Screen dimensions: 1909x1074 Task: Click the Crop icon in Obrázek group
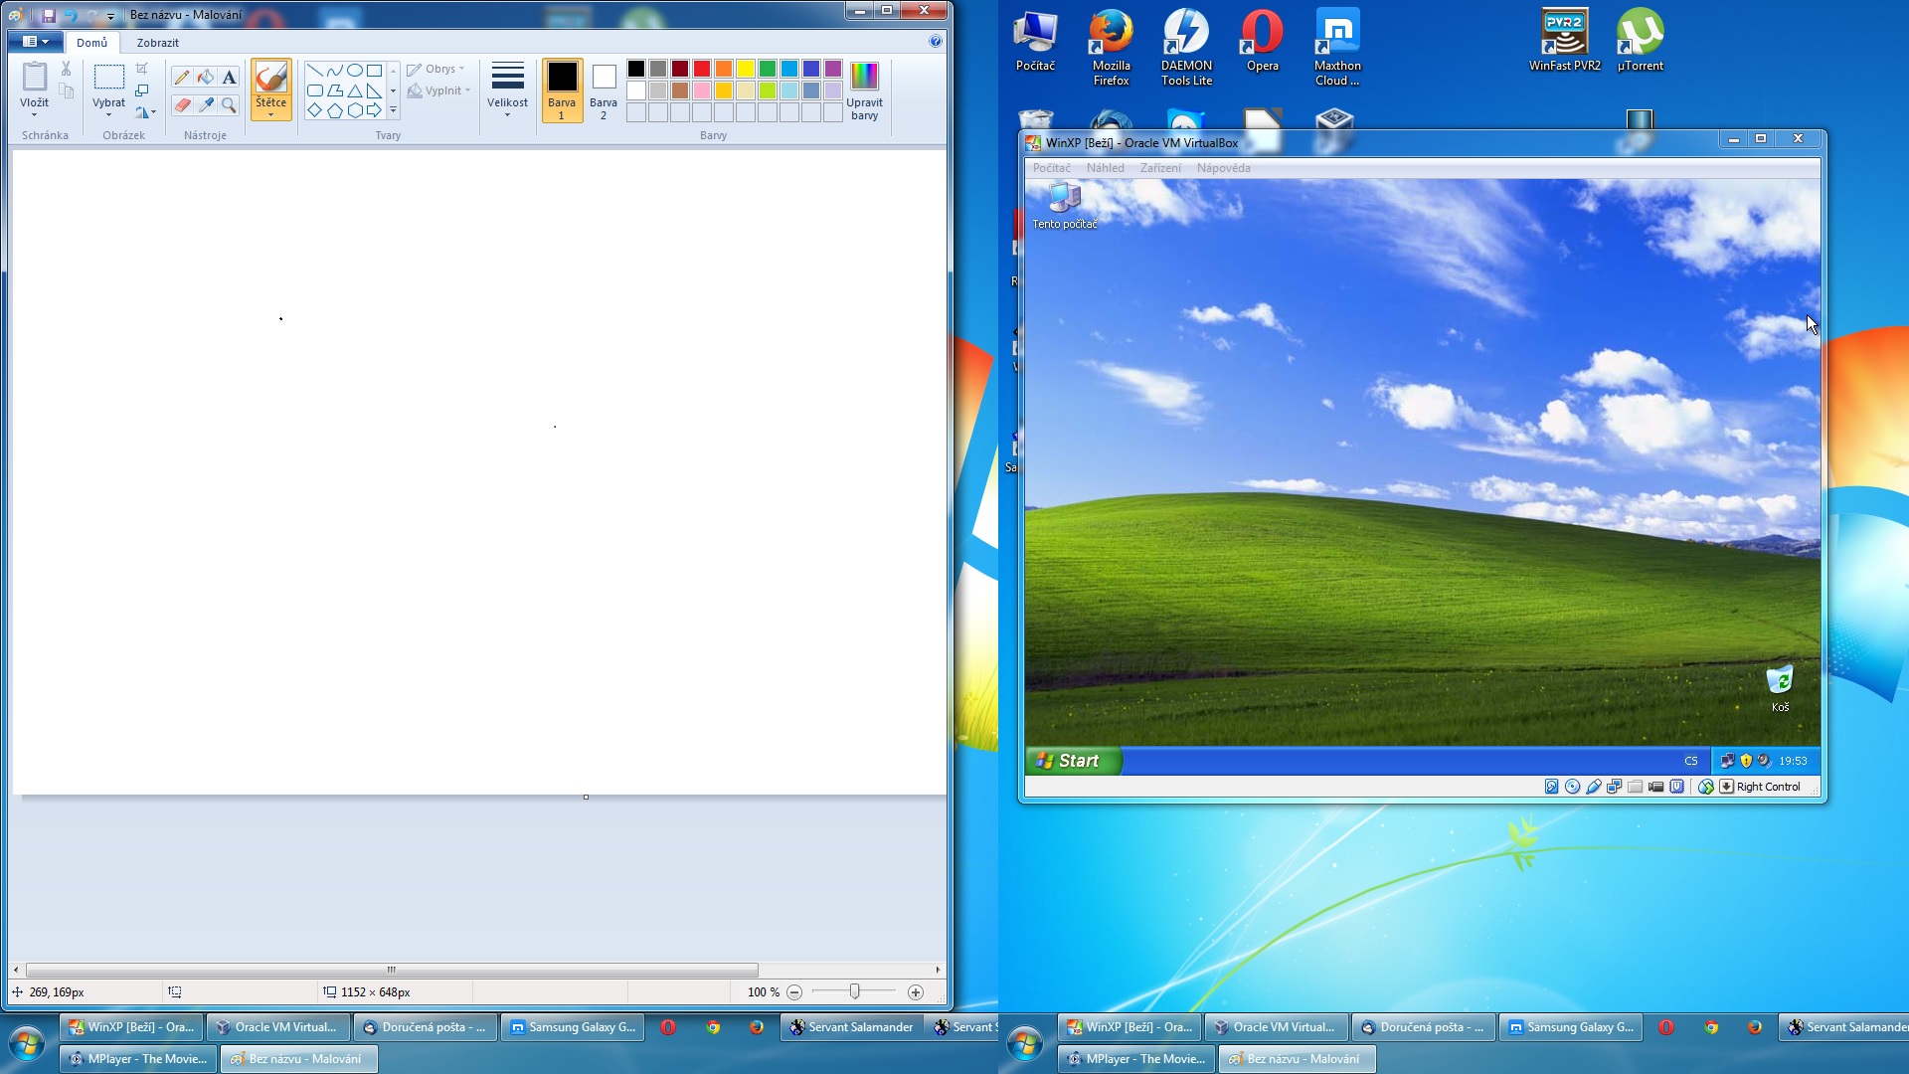pyautogui.click(x=142, y=69)
